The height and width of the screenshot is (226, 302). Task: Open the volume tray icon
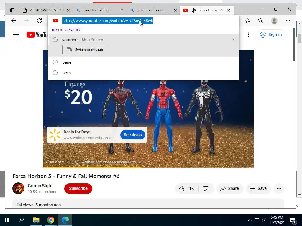pos(264,220)
